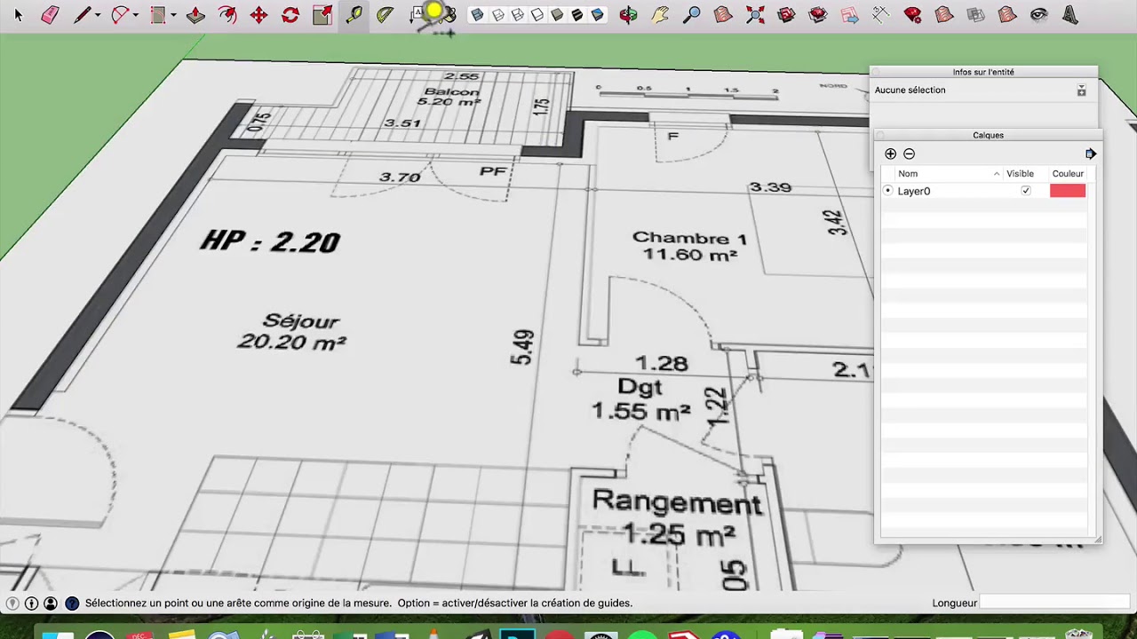
Task: Click the Zoom Extents tool
Action: 754,15
